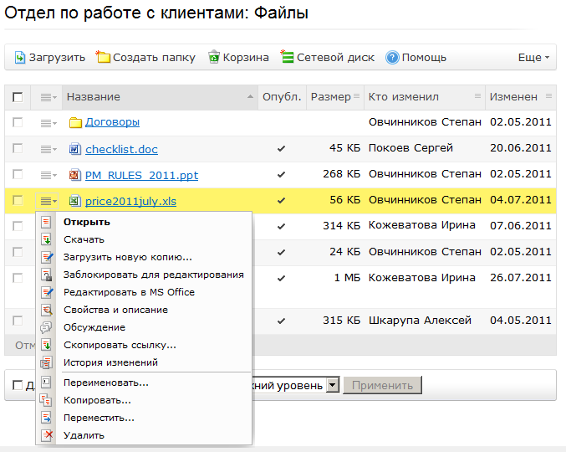The height and width of the screenshot is (452, 566).
Task: Click the Word icon beside checklist.doc
Action: (x=74, y=149)
